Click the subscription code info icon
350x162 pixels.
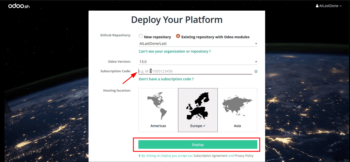[x=256, y=72]
